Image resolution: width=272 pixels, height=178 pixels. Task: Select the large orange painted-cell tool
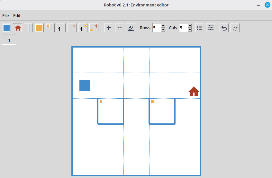coord(39,28)
